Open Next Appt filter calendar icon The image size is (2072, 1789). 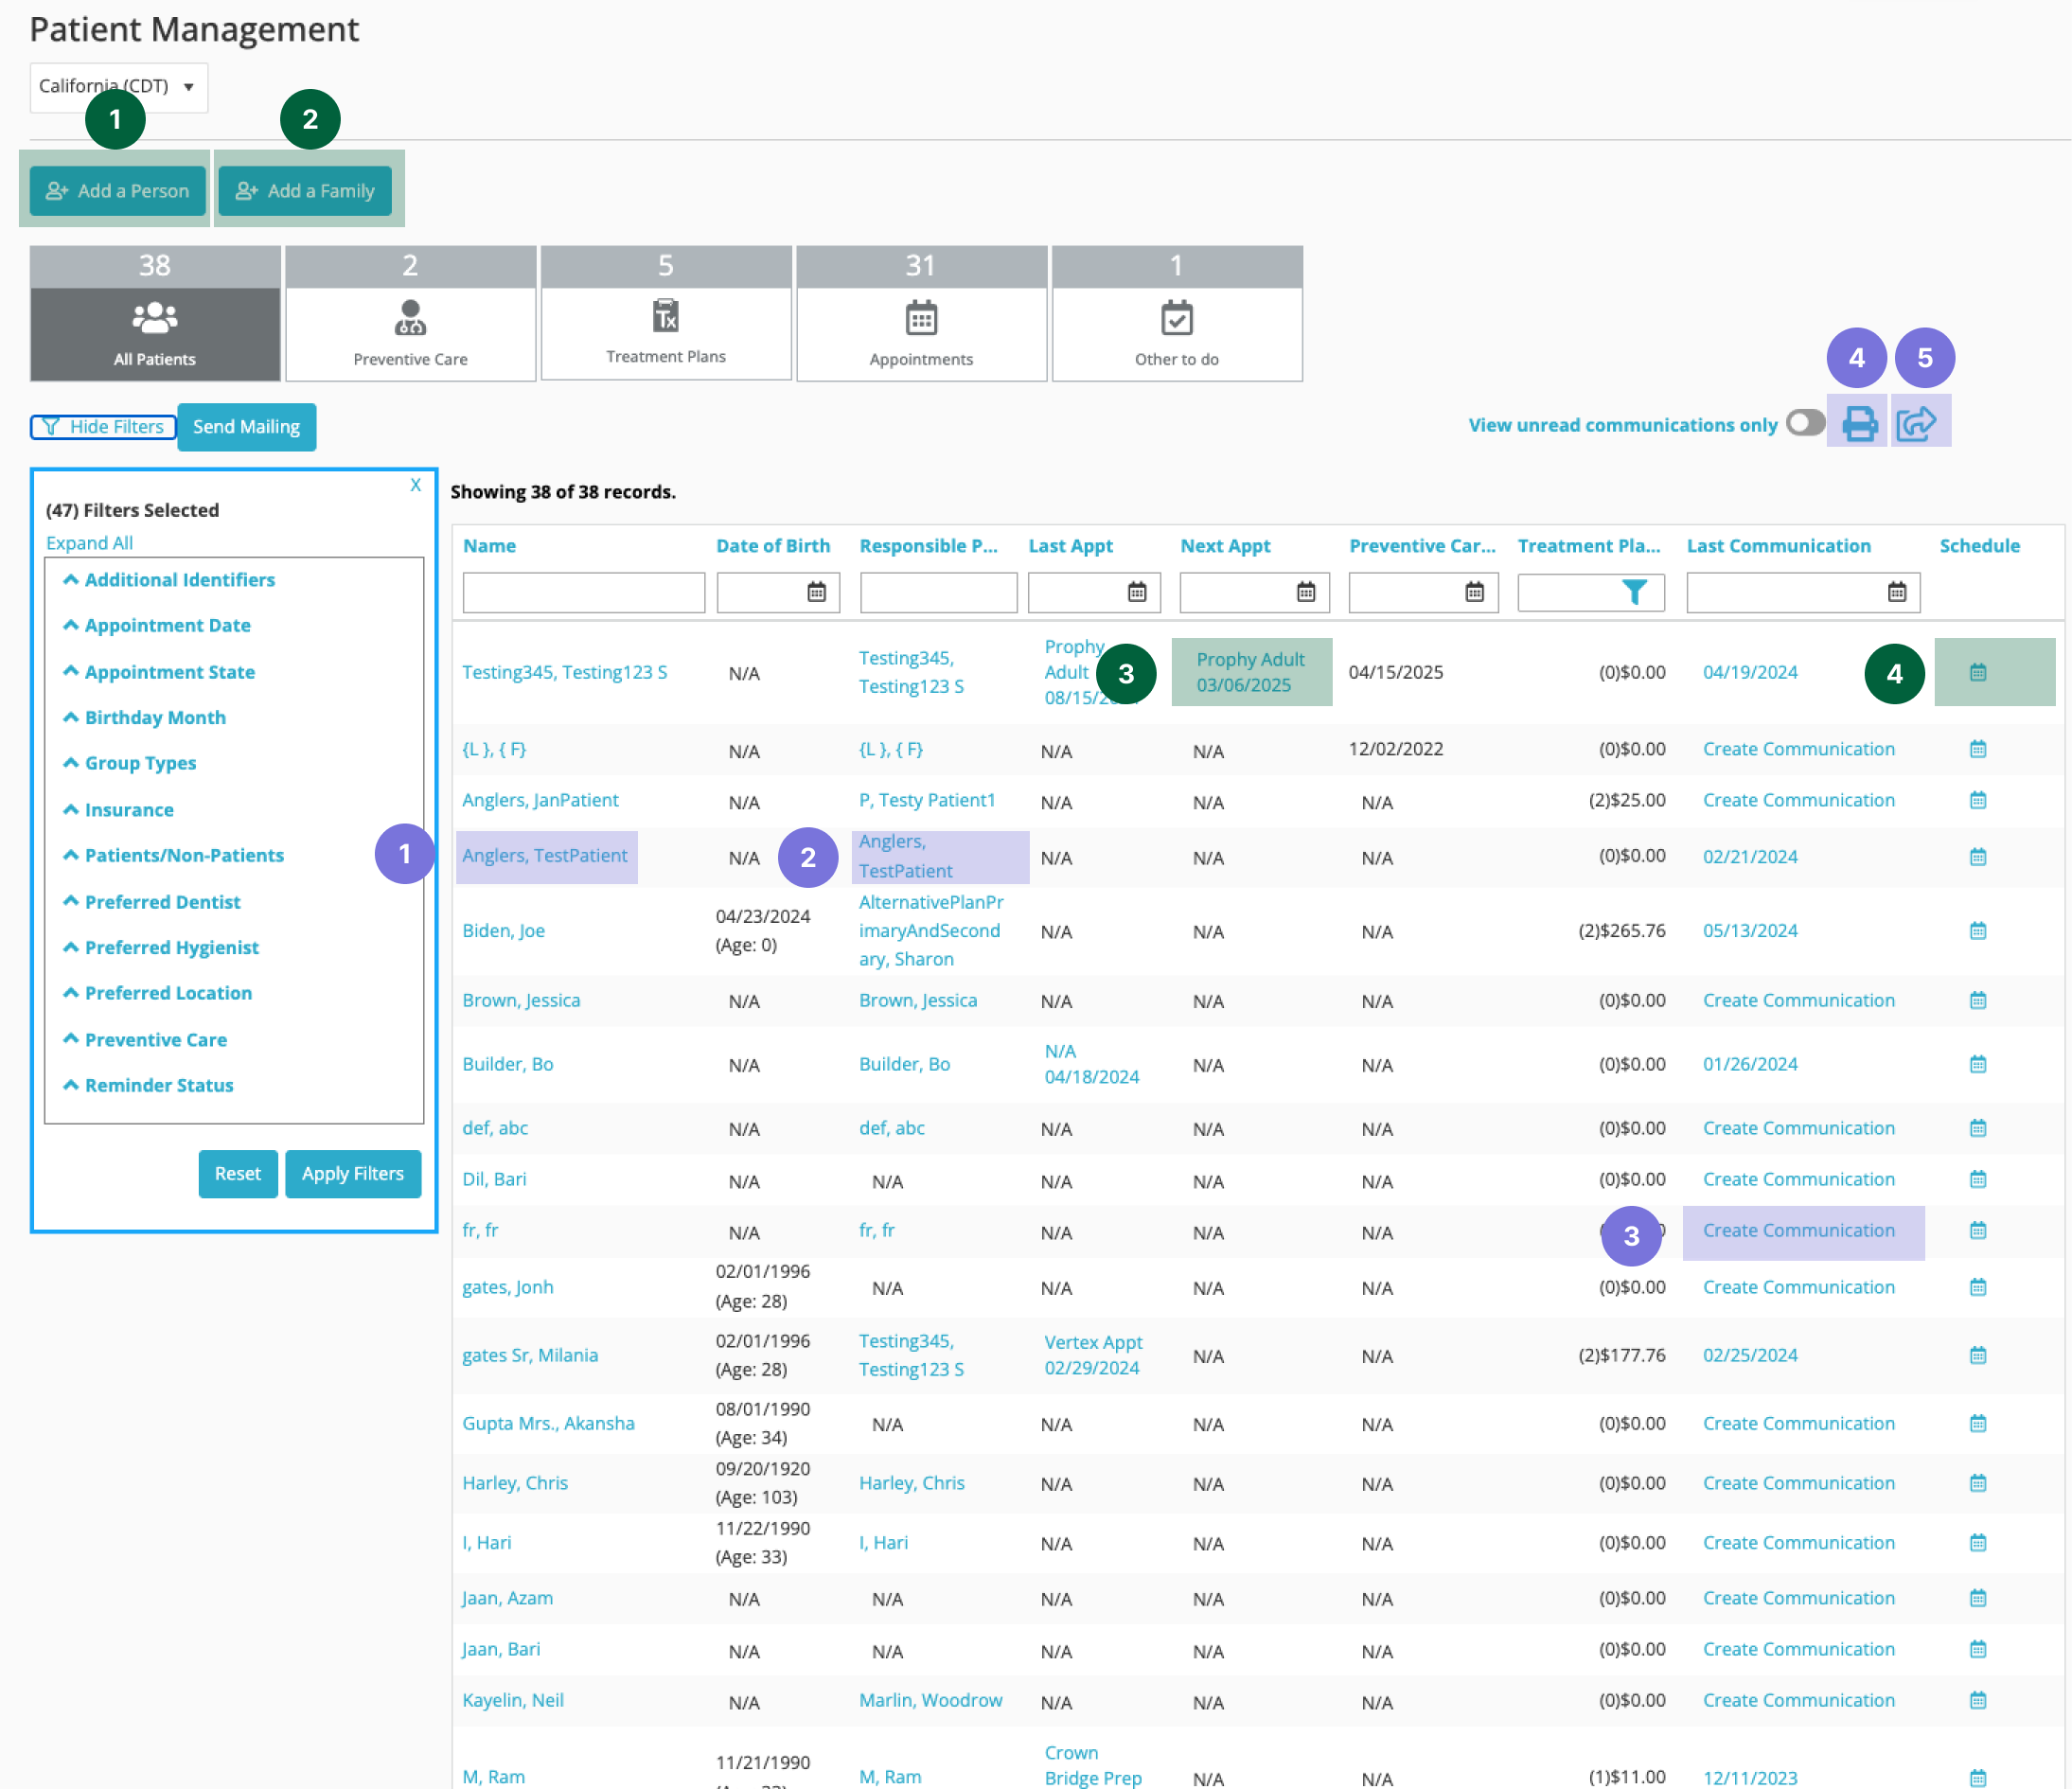tap(1305, 592)
